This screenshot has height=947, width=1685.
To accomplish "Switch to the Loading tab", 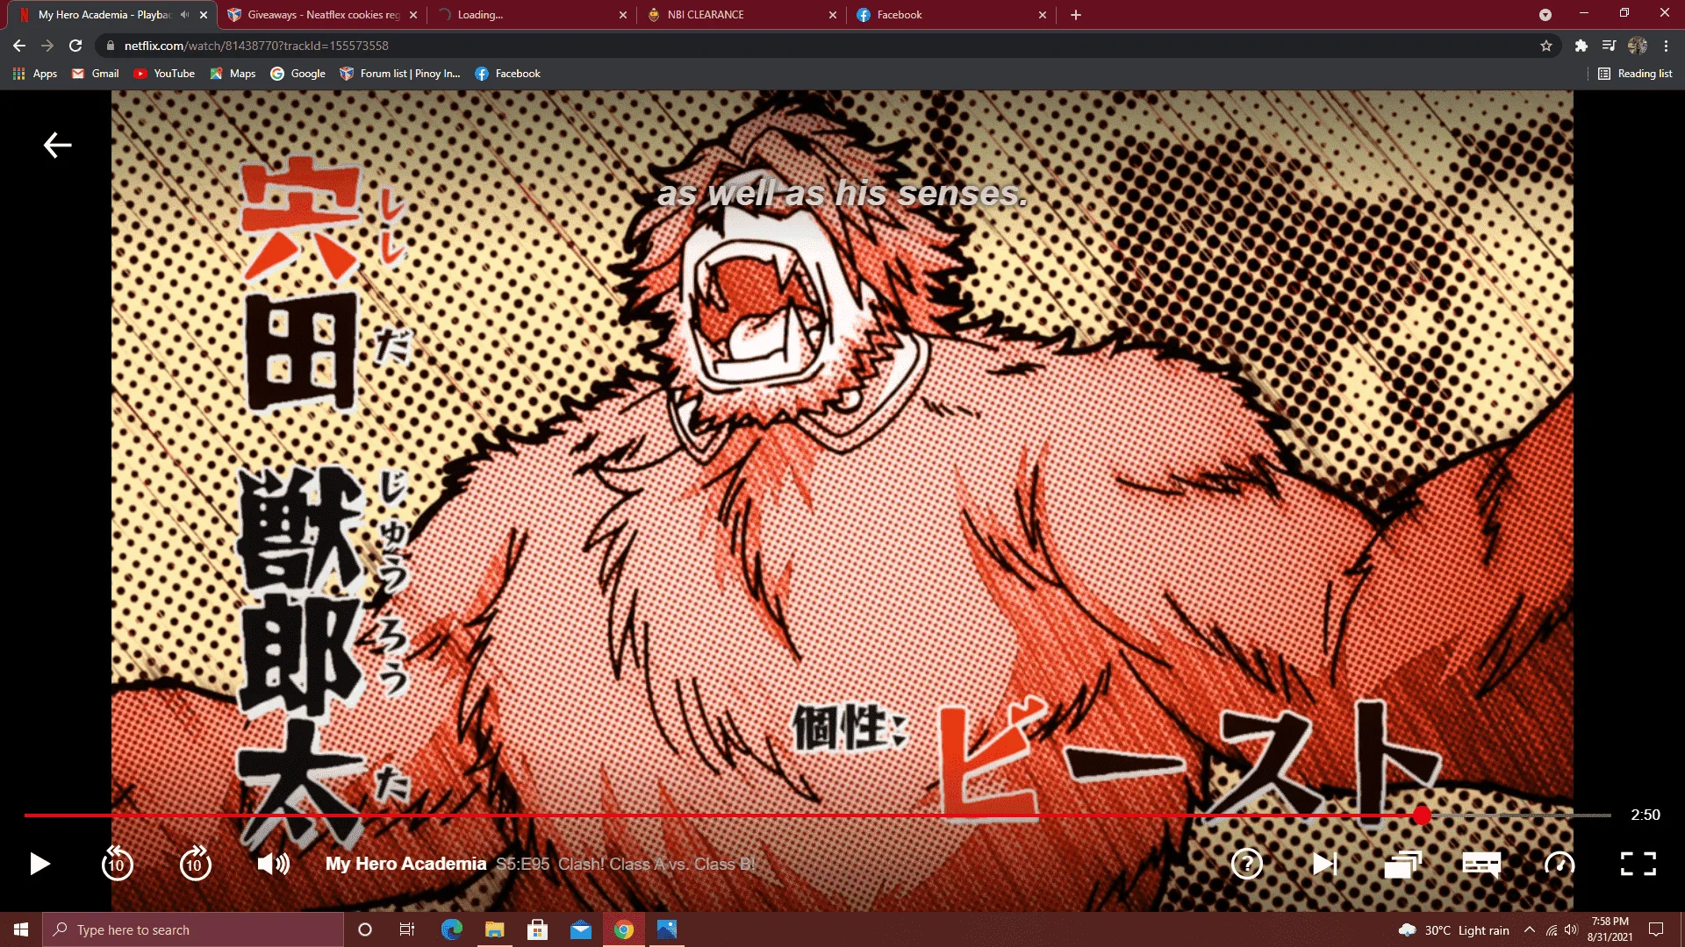I will click(x=532, y=15).
